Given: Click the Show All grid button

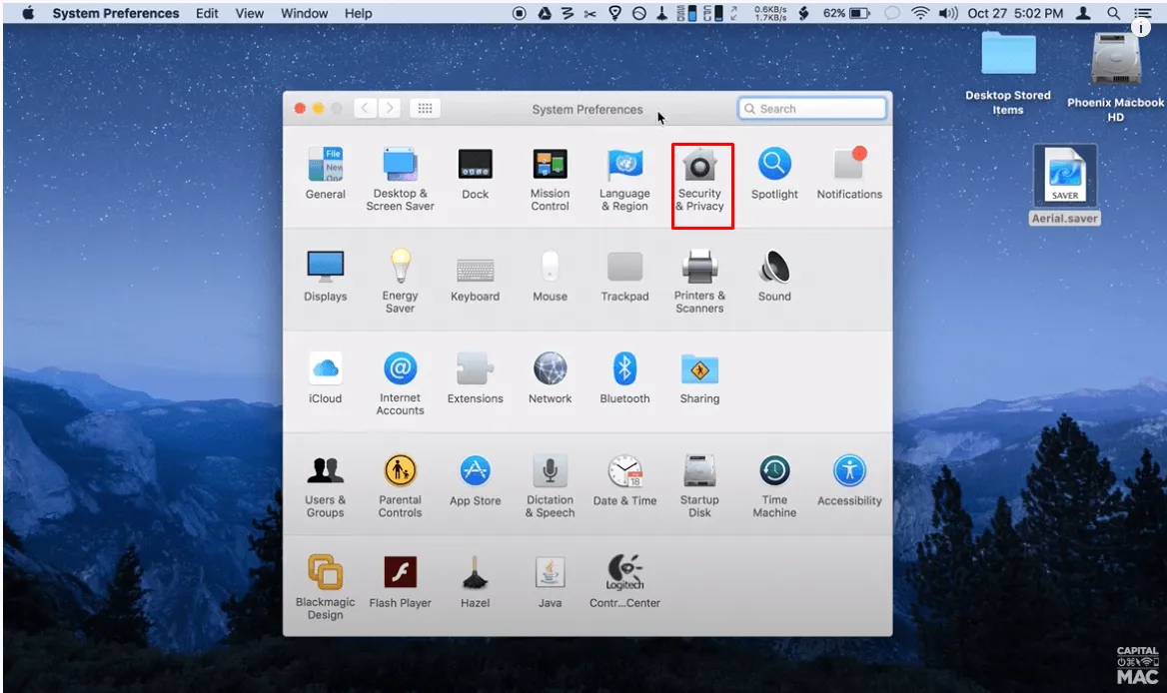Looking at the screenshot, I should tap(425, 109).
